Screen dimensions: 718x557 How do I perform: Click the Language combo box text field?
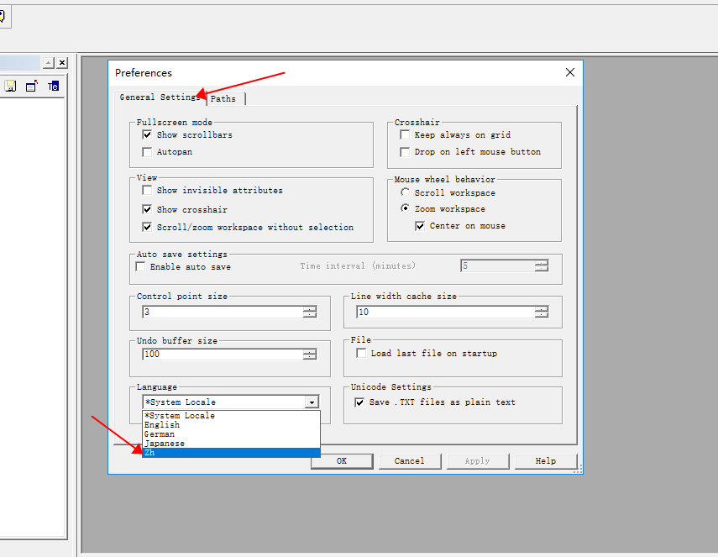click(224, 402)
